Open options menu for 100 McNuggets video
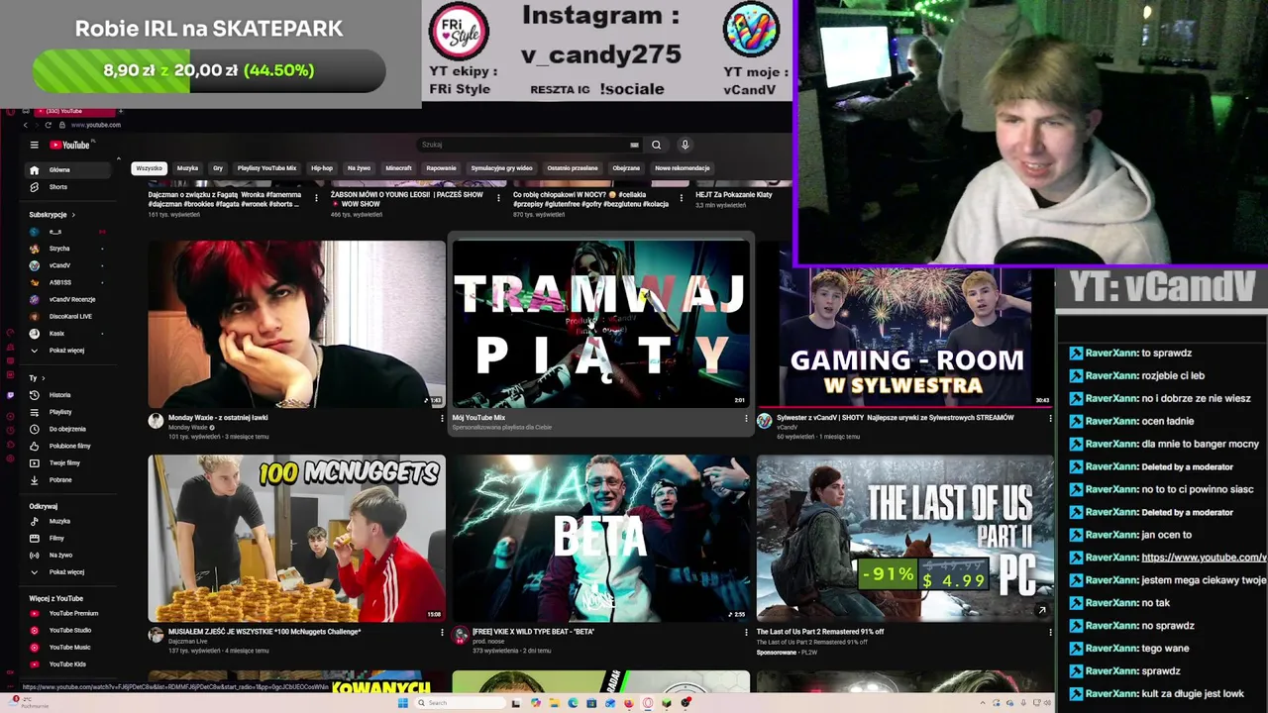The image size is (1268, 713). click(442, 632)
